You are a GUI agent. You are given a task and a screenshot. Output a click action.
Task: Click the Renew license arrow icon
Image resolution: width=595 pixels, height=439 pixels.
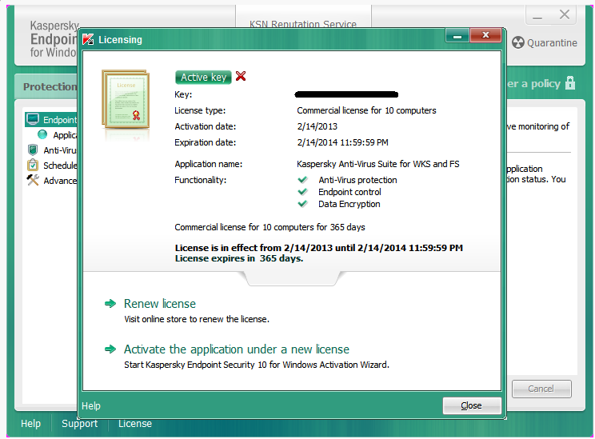click(110, 304)
